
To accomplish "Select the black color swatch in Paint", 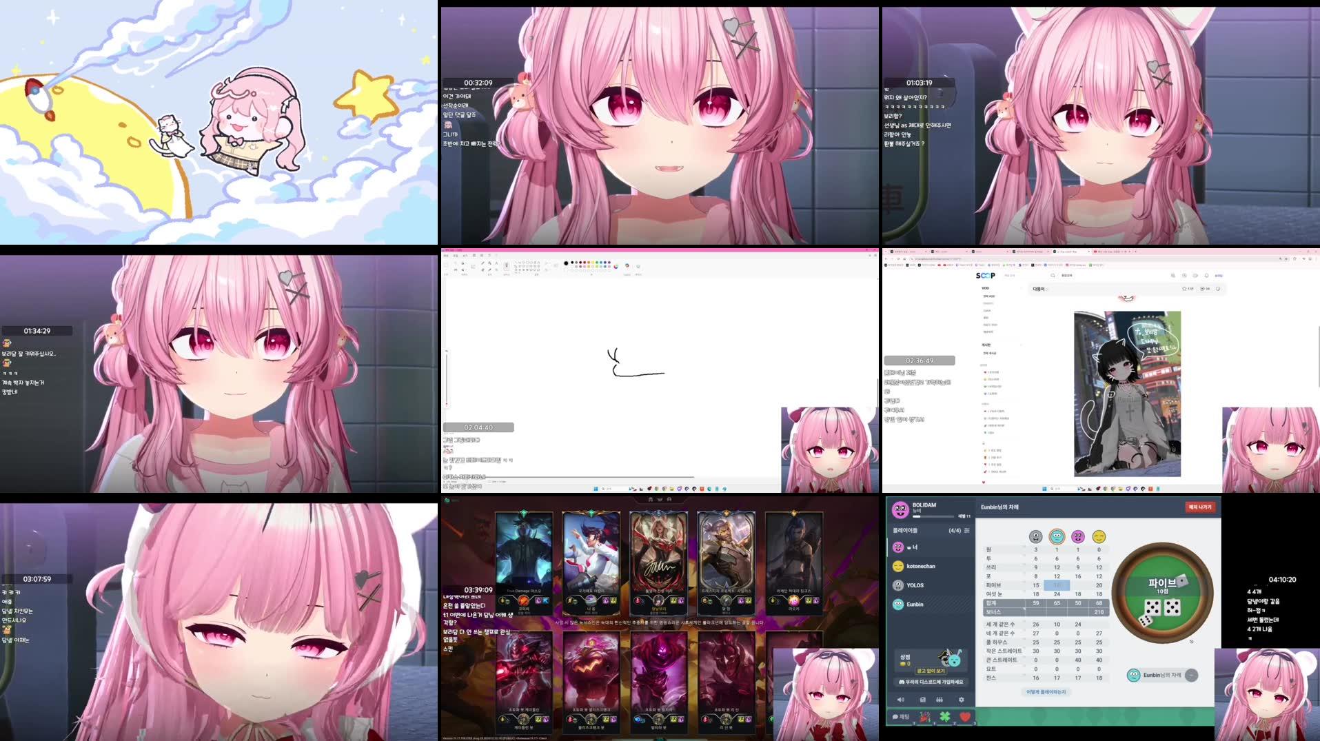I will click(572, 263).
